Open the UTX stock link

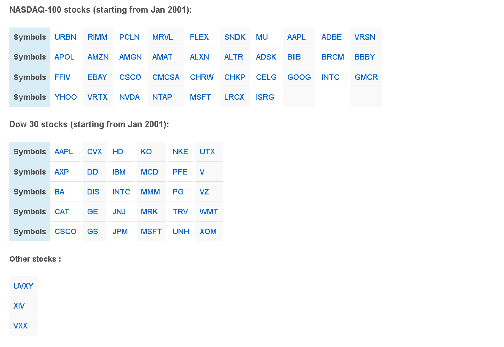click(207, 152)
